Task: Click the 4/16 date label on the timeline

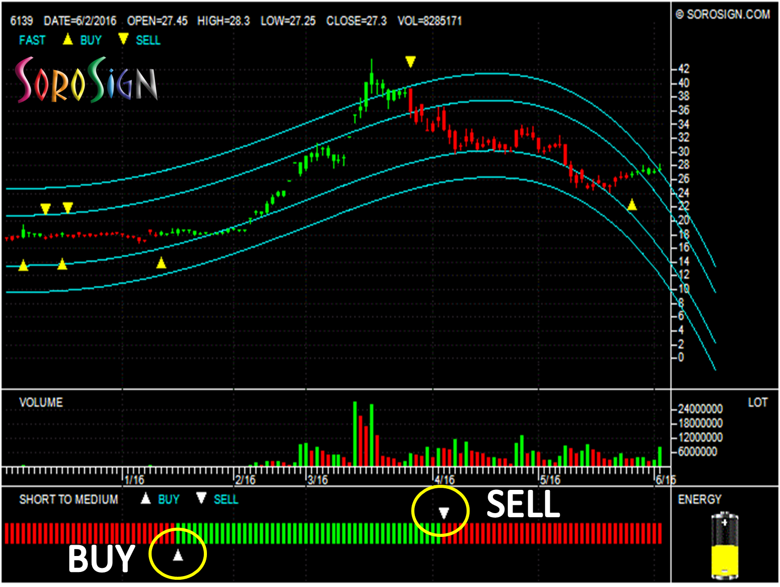Action: point(445,480)
